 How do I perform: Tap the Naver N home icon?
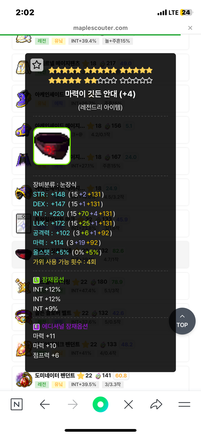[x=17, y=404]
